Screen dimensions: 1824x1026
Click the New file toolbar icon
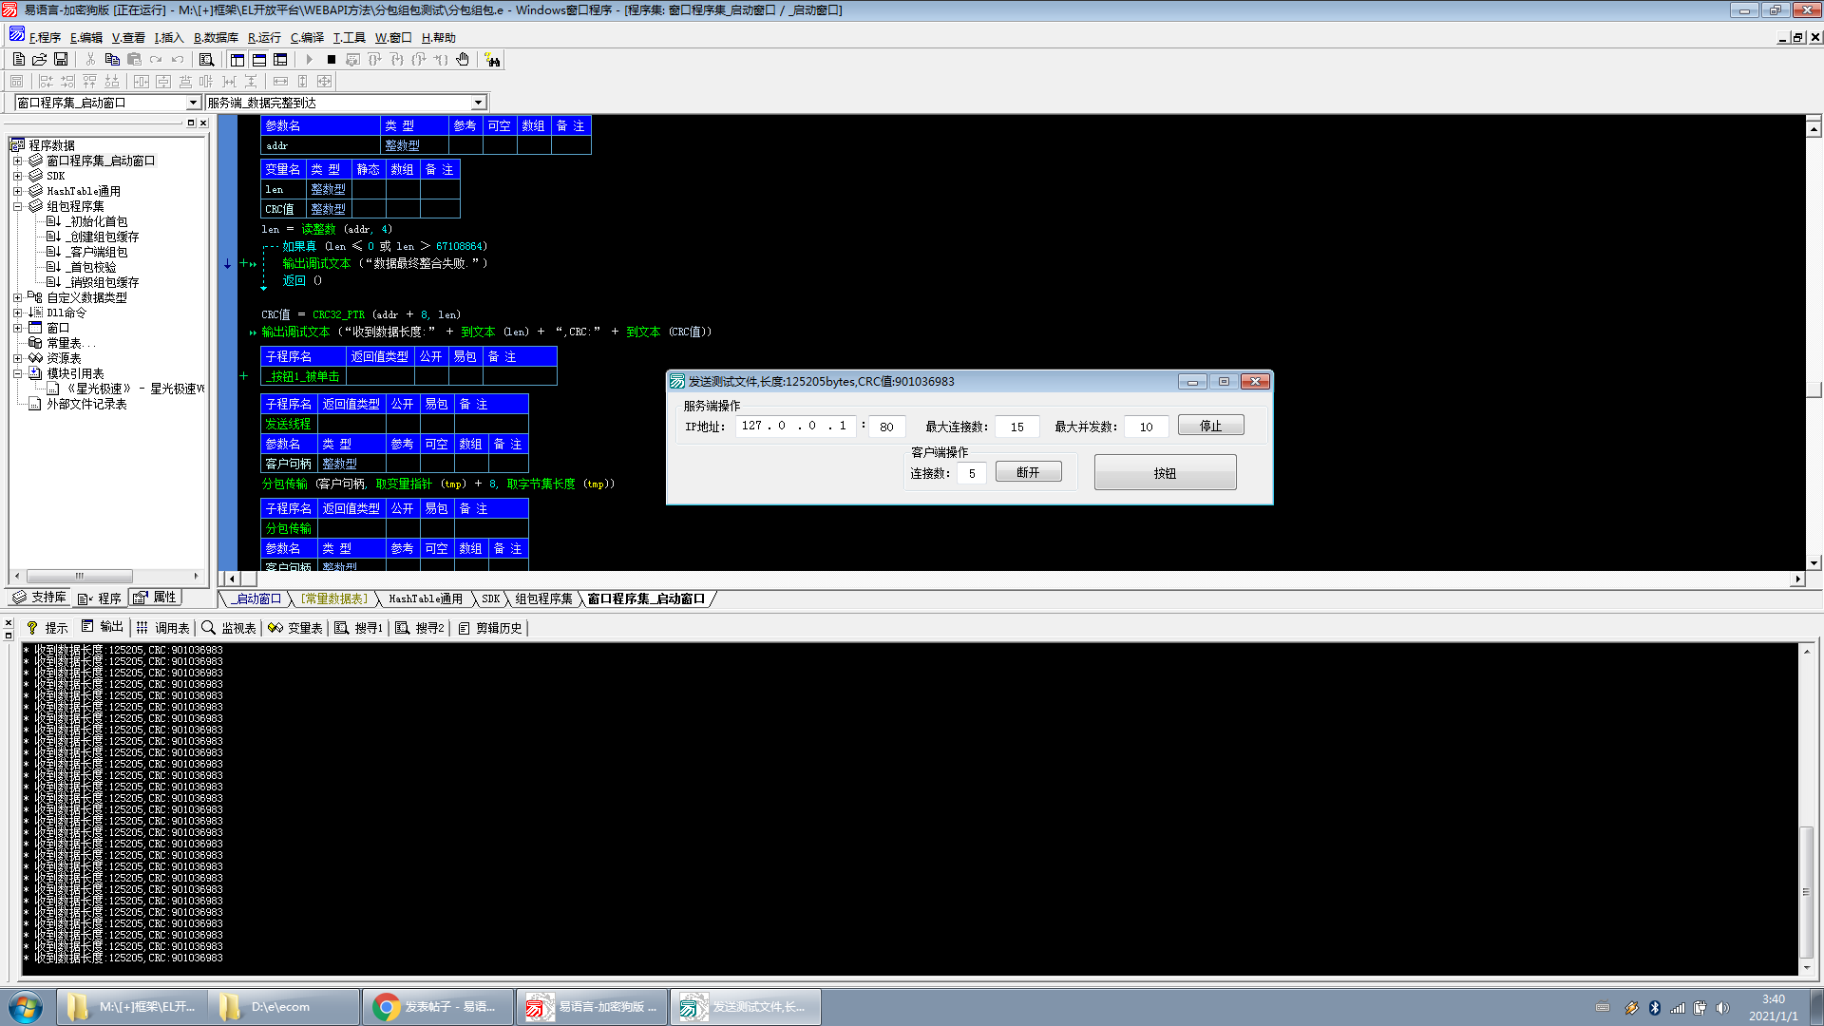click(19, 60)
